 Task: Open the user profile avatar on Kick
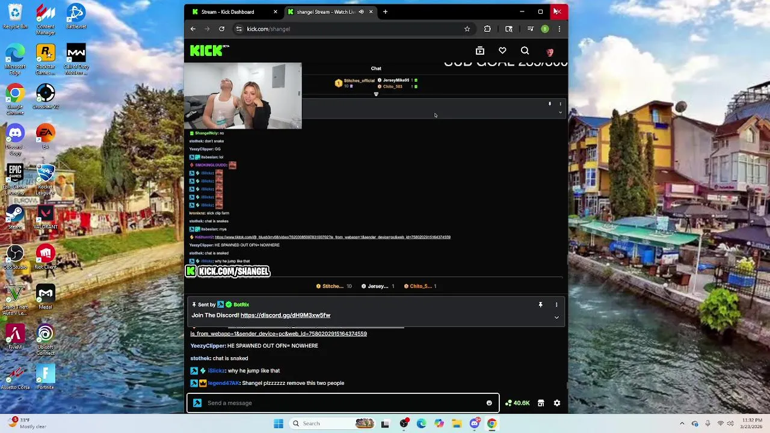tap(549, 52)
